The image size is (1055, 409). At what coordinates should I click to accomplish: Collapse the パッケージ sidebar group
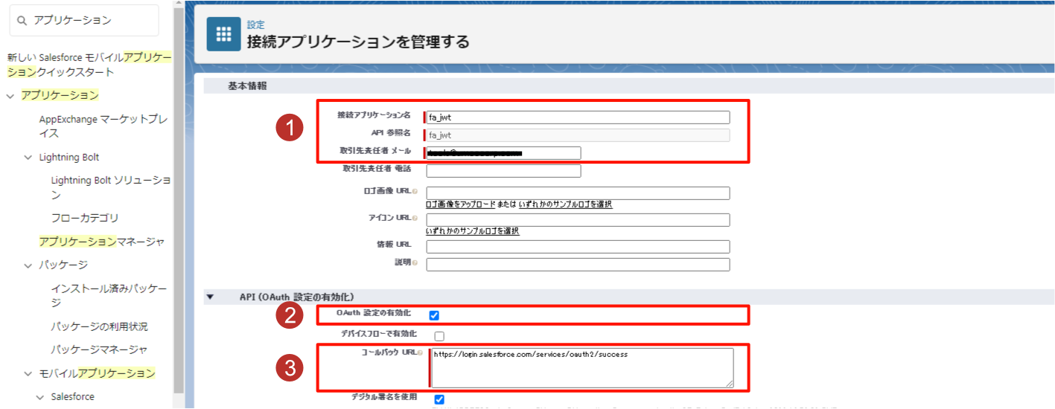[28, 265]
